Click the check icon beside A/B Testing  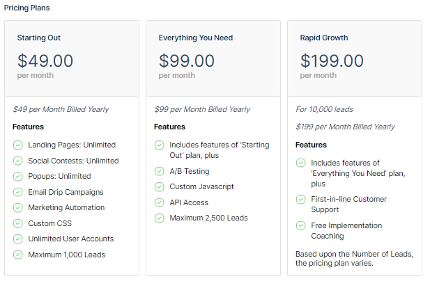(160, 171)
